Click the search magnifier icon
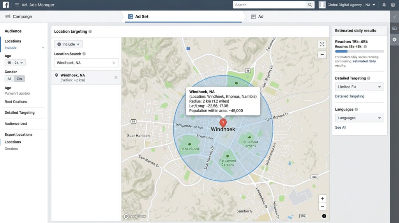The height and width of the screenshot is (223, 399). click(310, 5)
